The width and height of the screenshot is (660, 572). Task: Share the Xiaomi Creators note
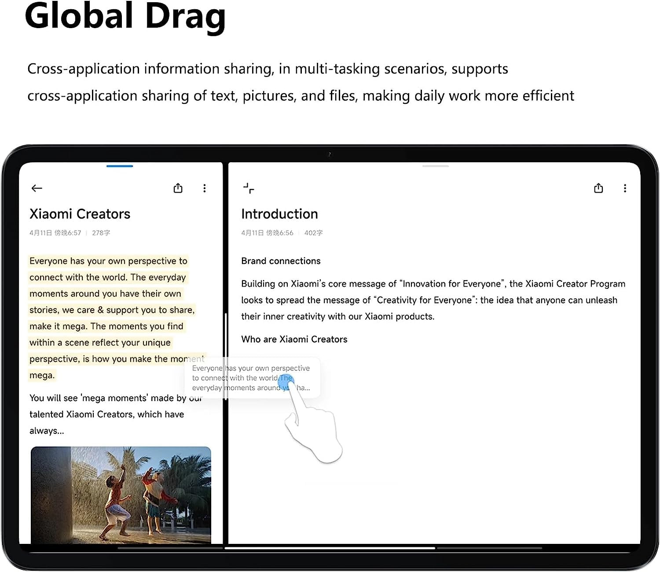pyautogui.click(x=178, y=188)
